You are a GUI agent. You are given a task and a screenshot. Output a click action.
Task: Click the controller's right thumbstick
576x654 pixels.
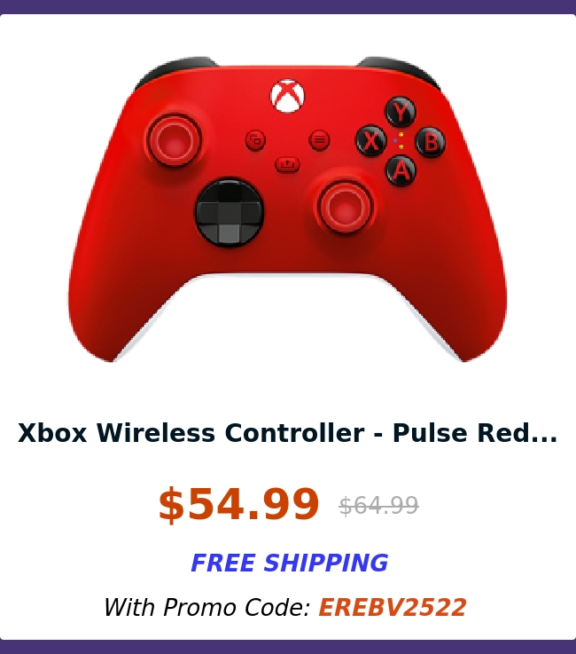click(345, 207)
